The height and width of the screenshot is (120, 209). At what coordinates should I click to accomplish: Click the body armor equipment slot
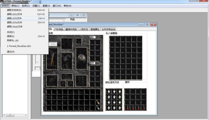[67, 61]
